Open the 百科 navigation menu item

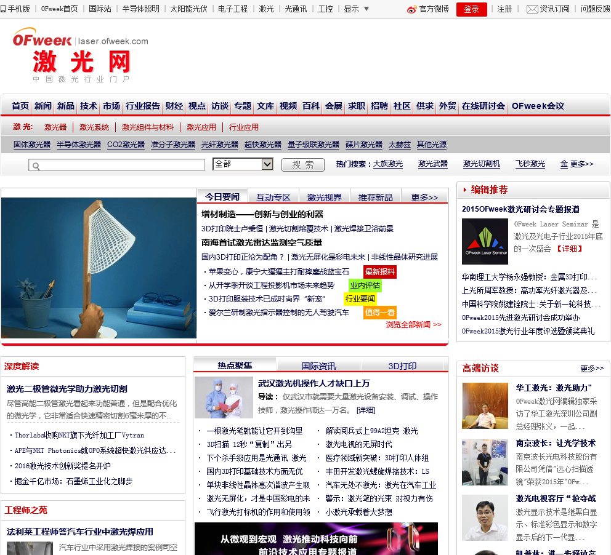(311, 106)
